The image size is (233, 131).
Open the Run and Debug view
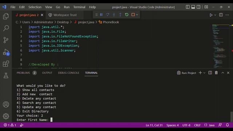(x=6, y=52)
